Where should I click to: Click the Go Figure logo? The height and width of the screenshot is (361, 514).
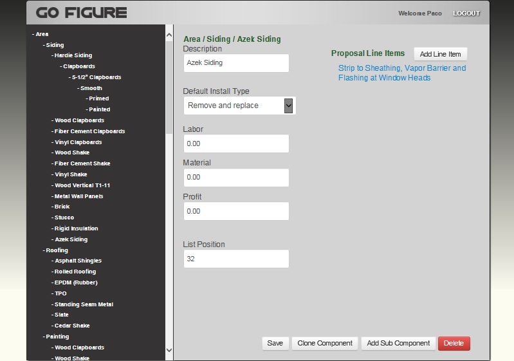point(81,13)
